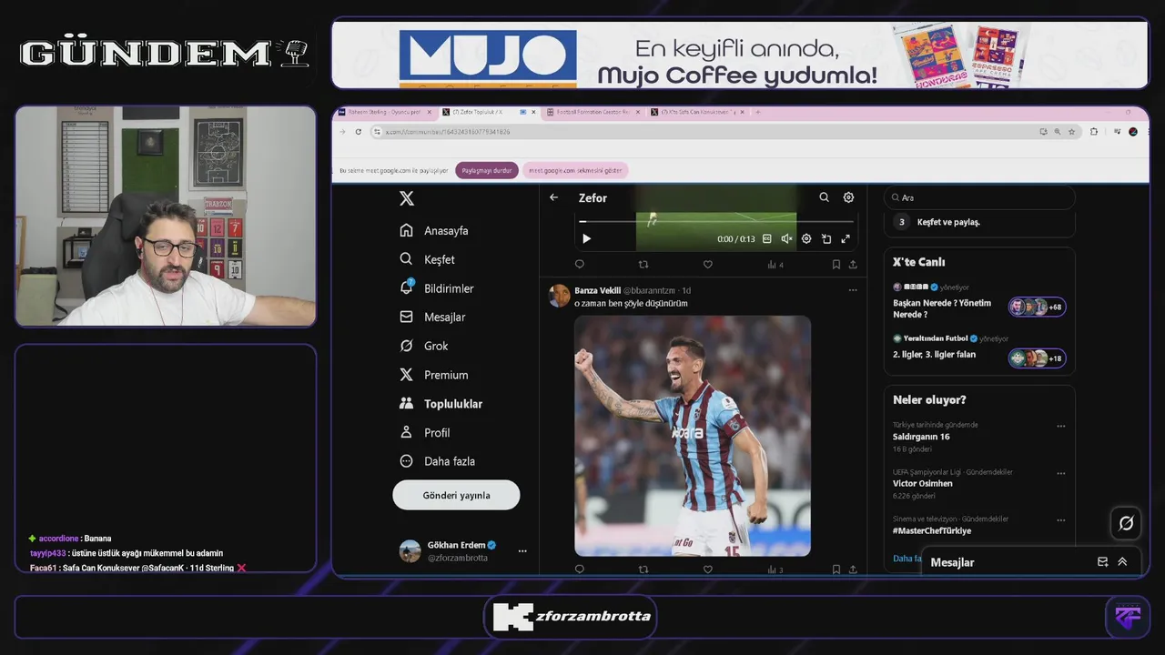The height and width of the screenshot is (655, 1165).
Task: Switch to Raheem Sterling browser tab
Action: 386,112
